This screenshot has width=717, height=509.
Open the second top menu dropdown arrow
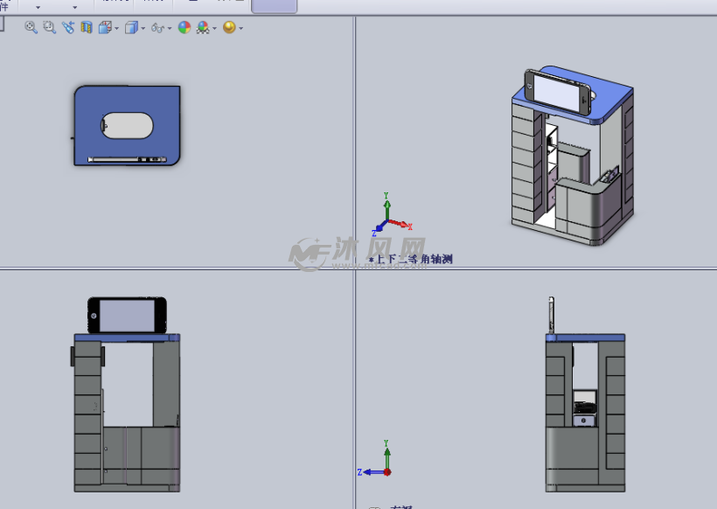[x=74, y=8]
